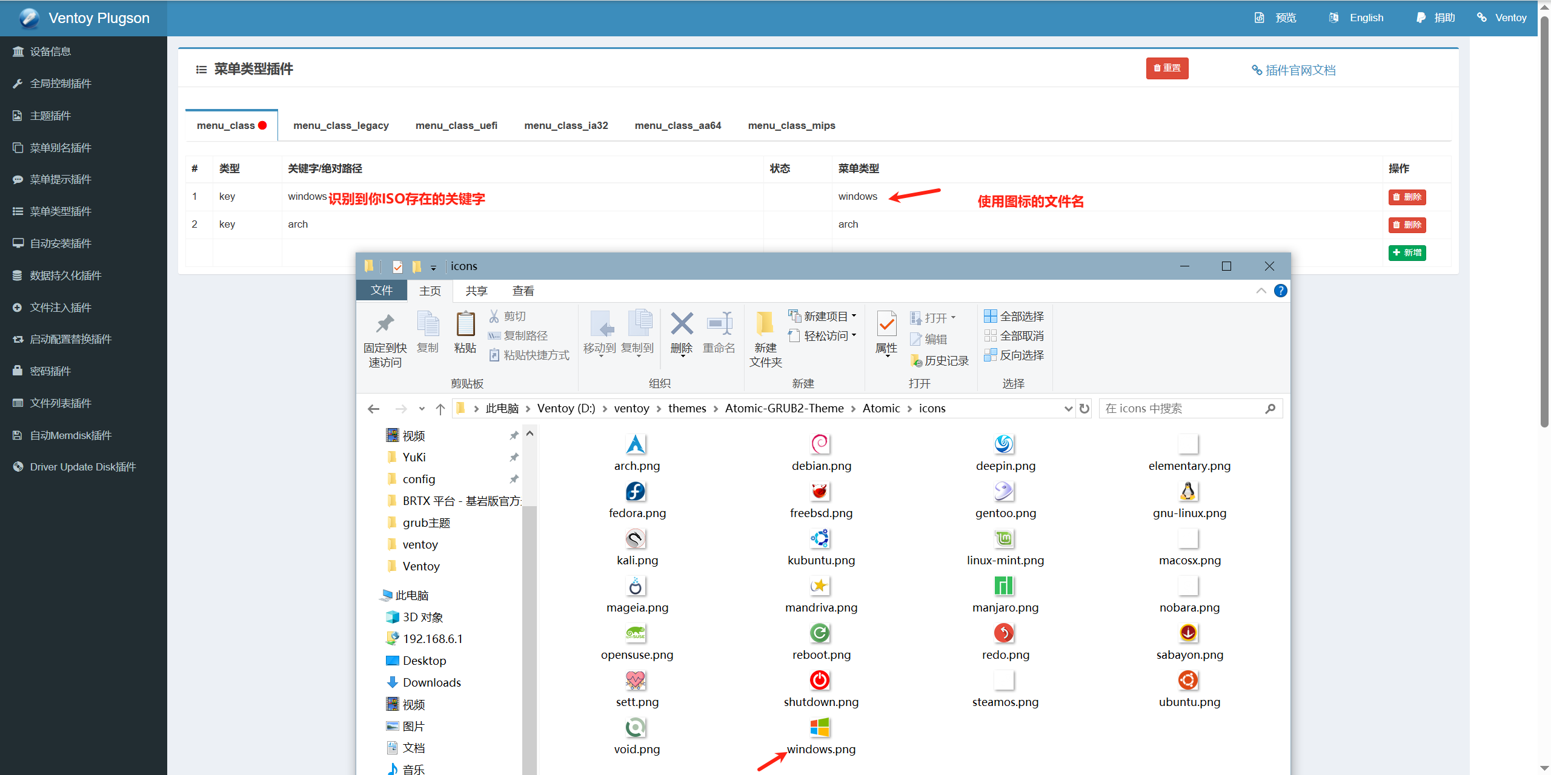This screenshot has width=1551, height=775.
Task: Open the Share ribbon tab in Explorer
Action: [x=476, y=291]
